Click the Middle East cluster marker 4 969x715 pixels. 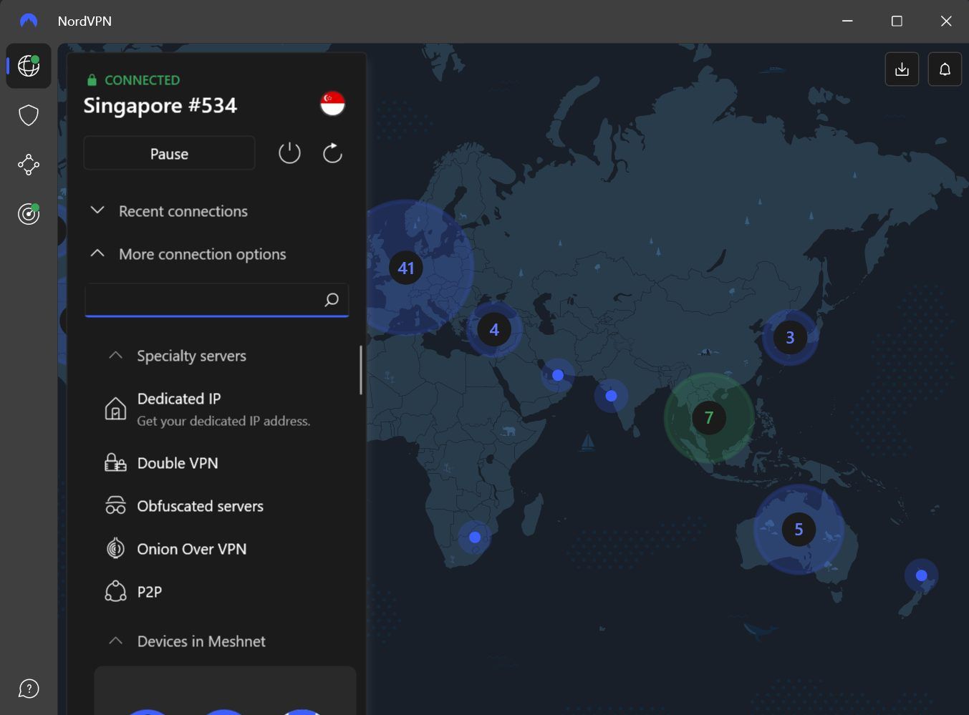pos(494,329)
